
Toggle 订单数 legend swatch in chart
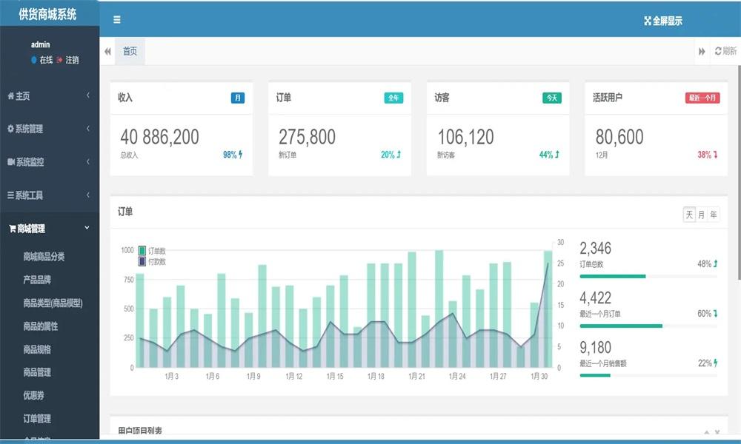142,251
